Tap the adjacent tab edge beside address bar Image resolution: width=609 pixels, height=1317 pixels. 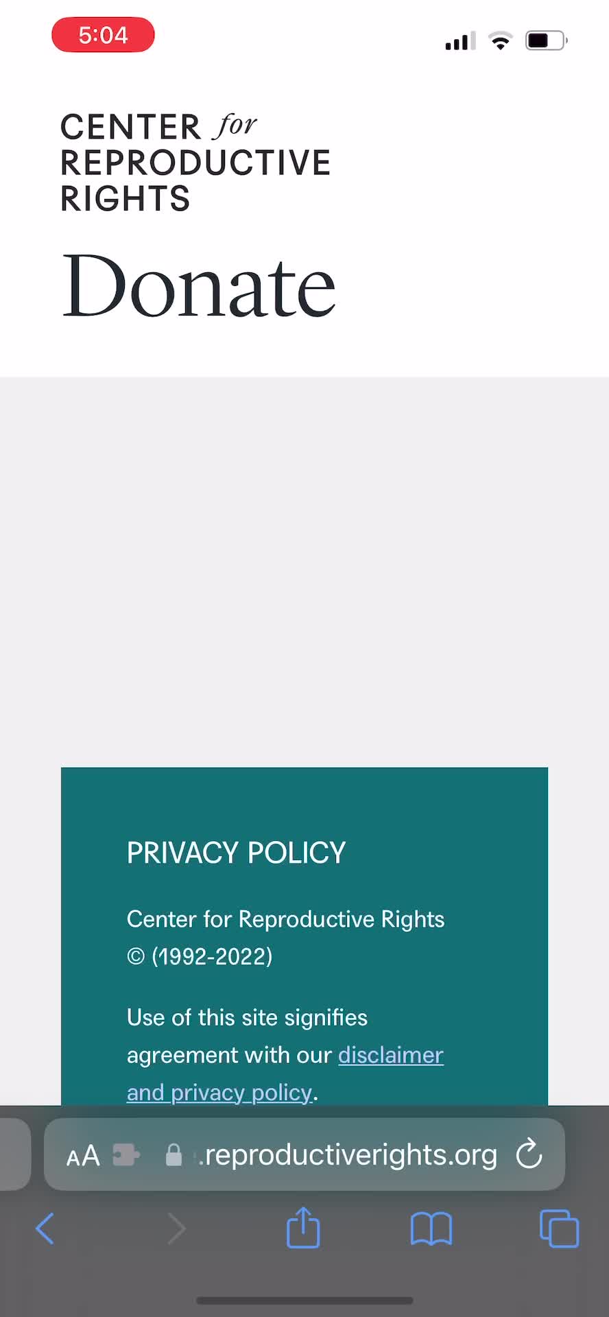point(14,1154)
